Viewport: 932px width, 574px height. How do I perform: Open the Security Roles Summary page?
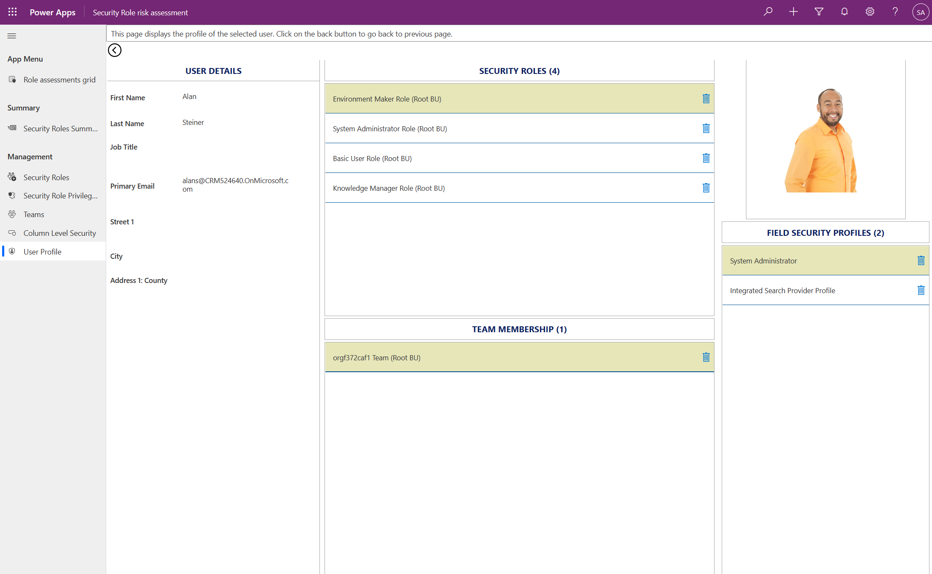pyautogui.click(x=59, y=128)
